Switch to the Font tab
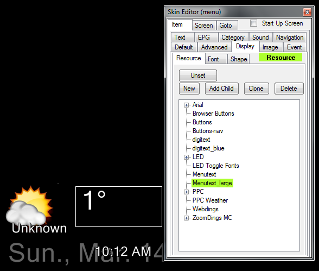Viewport: 319px width, 271px height. pos(216,59)
